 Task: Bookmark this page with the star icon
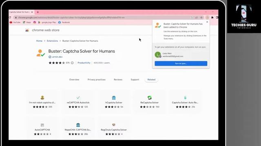(201, 17)
